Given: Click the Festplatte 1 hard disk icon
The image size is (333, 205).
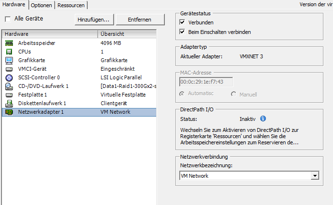Looking at the screenshot, I should click(9, 95).
